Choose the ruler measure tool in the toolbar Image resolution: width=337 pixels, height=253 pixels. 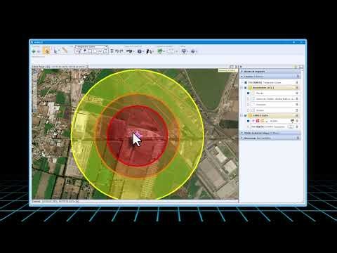click(x=65, y=51)
